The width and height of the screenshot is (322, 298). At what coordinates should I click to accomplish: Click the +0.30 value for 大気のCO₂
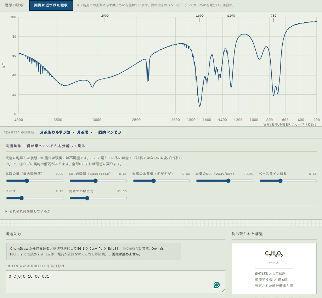point(248,174)
